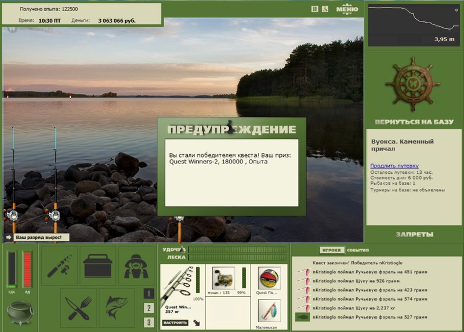Click the ПРЕДУПРЕЖДЕНИЕ dialog title
This screenshot has height=332, width=464.
(231, 129)
